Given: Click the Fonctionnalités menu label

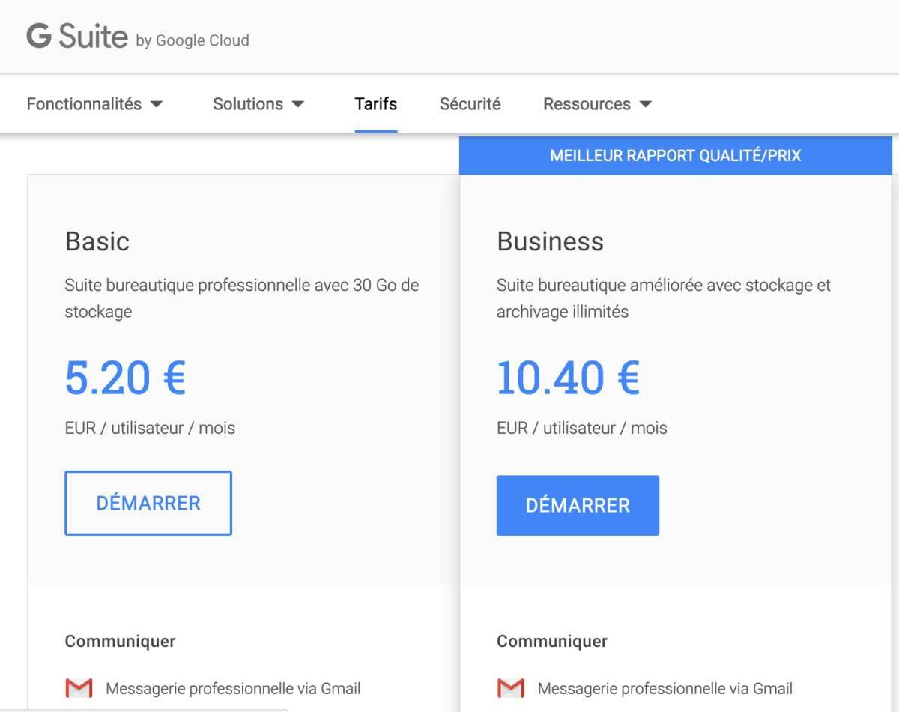Looking at the screenshot, I should 84,104.
